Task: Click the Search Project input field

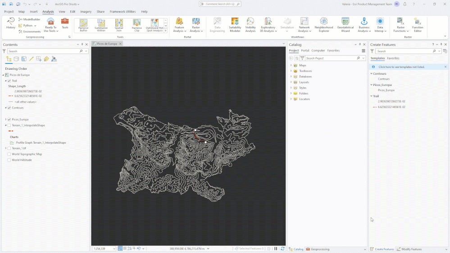Action: (x=330, y=58)
